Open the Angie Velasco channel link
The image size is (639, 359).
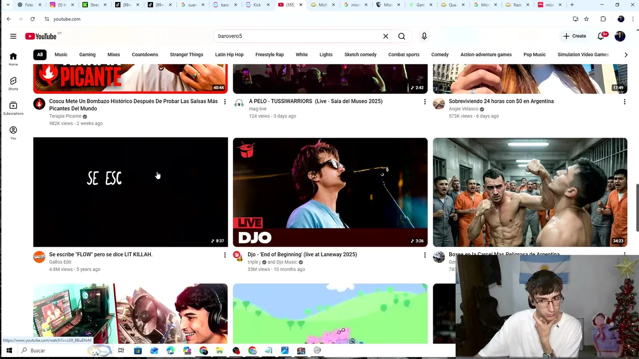coord(463,109)
